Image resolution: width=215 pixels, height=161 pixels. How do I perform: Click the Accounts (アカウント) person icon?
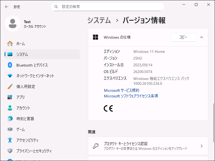pyautogui.click(x=10, y=108)
